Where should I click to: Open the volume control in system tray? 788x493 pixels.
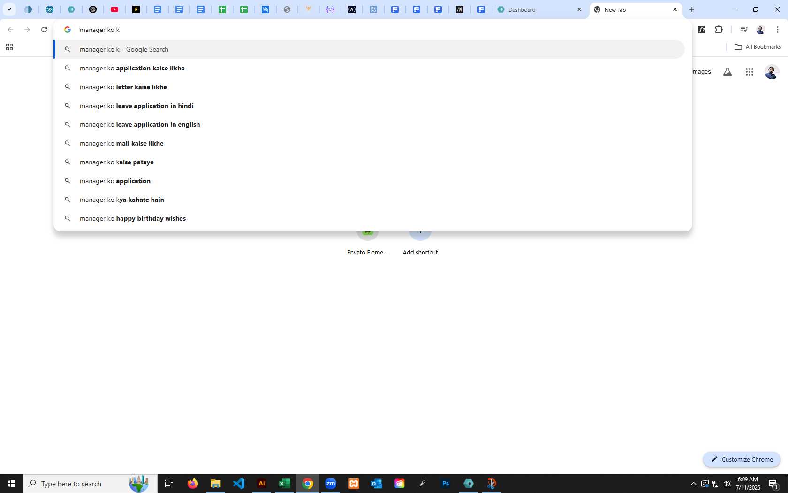pyautogui.click(x=727, y=484)
